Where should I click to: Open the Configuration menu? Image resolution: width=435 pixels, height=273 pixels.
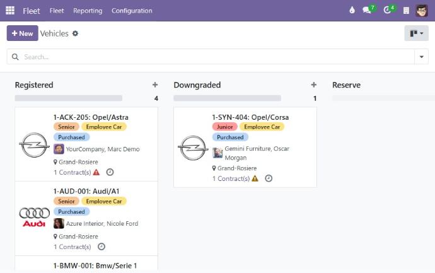[132, 11]
